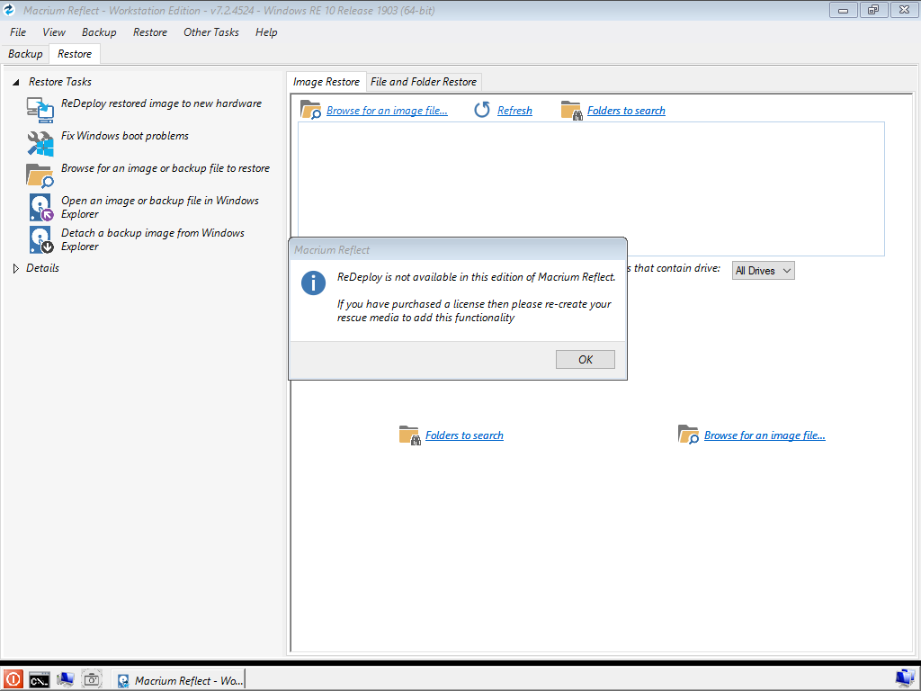Click the Open image in Windows Explorer disk icon

(x=41, y=208)
